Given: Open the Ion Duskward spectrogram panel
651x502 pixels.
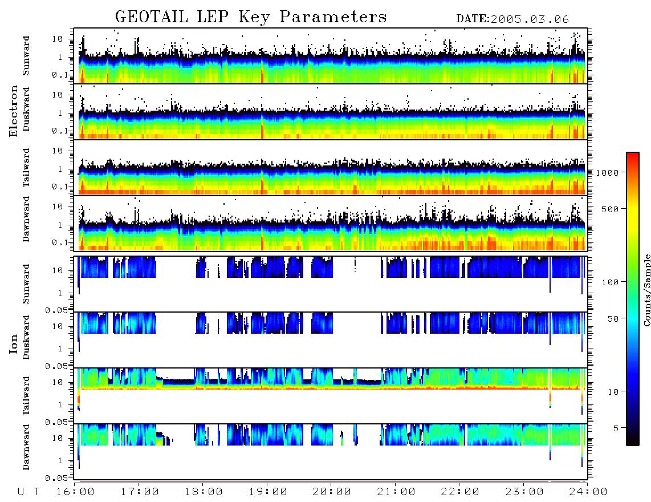Looking at the screenshot, I should (x=331, y=339).
